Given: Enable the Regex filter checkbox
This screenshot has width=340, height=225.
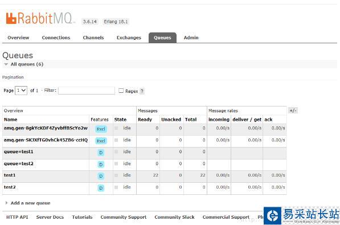Looking at the screenshot, I should click(121, 91).
